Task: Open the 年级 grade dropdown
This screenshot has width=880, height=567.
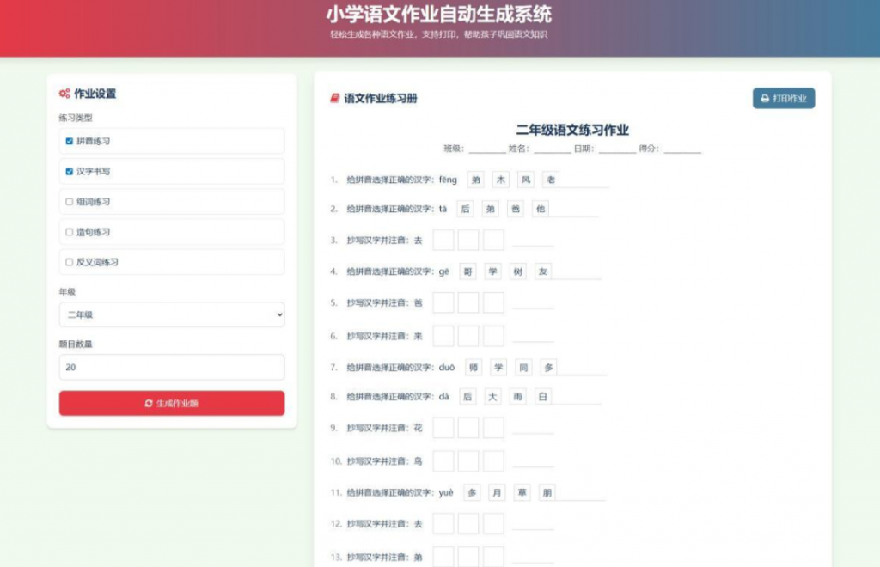Action: [x=171, y=314]
